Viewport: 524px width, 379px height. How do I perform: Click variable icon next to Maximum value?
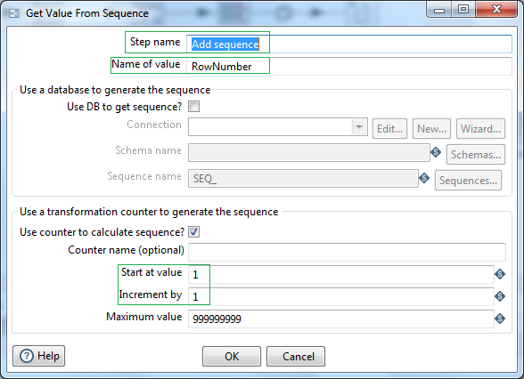point(500,319)
